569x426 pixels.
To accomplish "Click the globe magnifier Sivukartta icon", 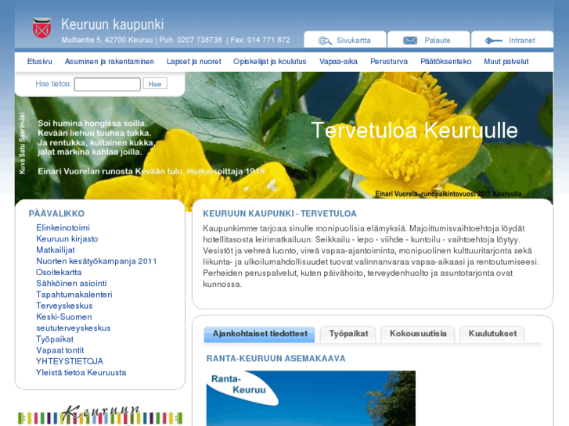I will (x=325, y=41).
